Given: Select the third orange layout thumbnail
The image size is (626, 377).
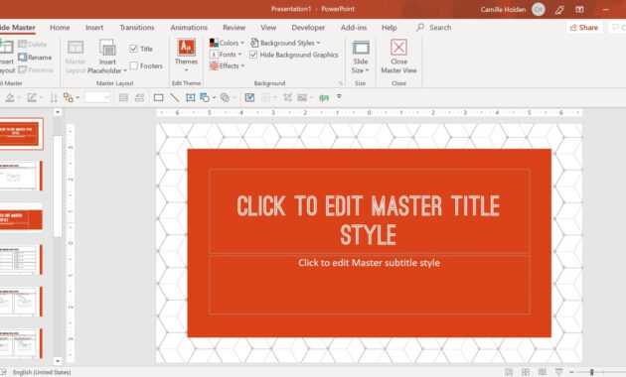Looking at the screenshot, I should (x=21, y=219).
